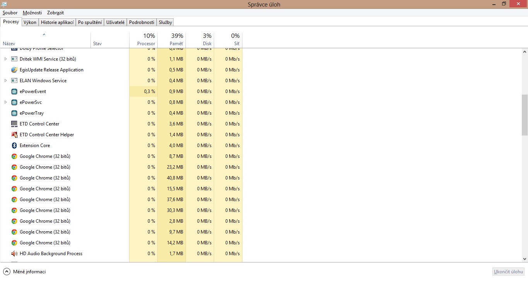Click the Chrome icon in the 9,7 MB row

(14, 232)
